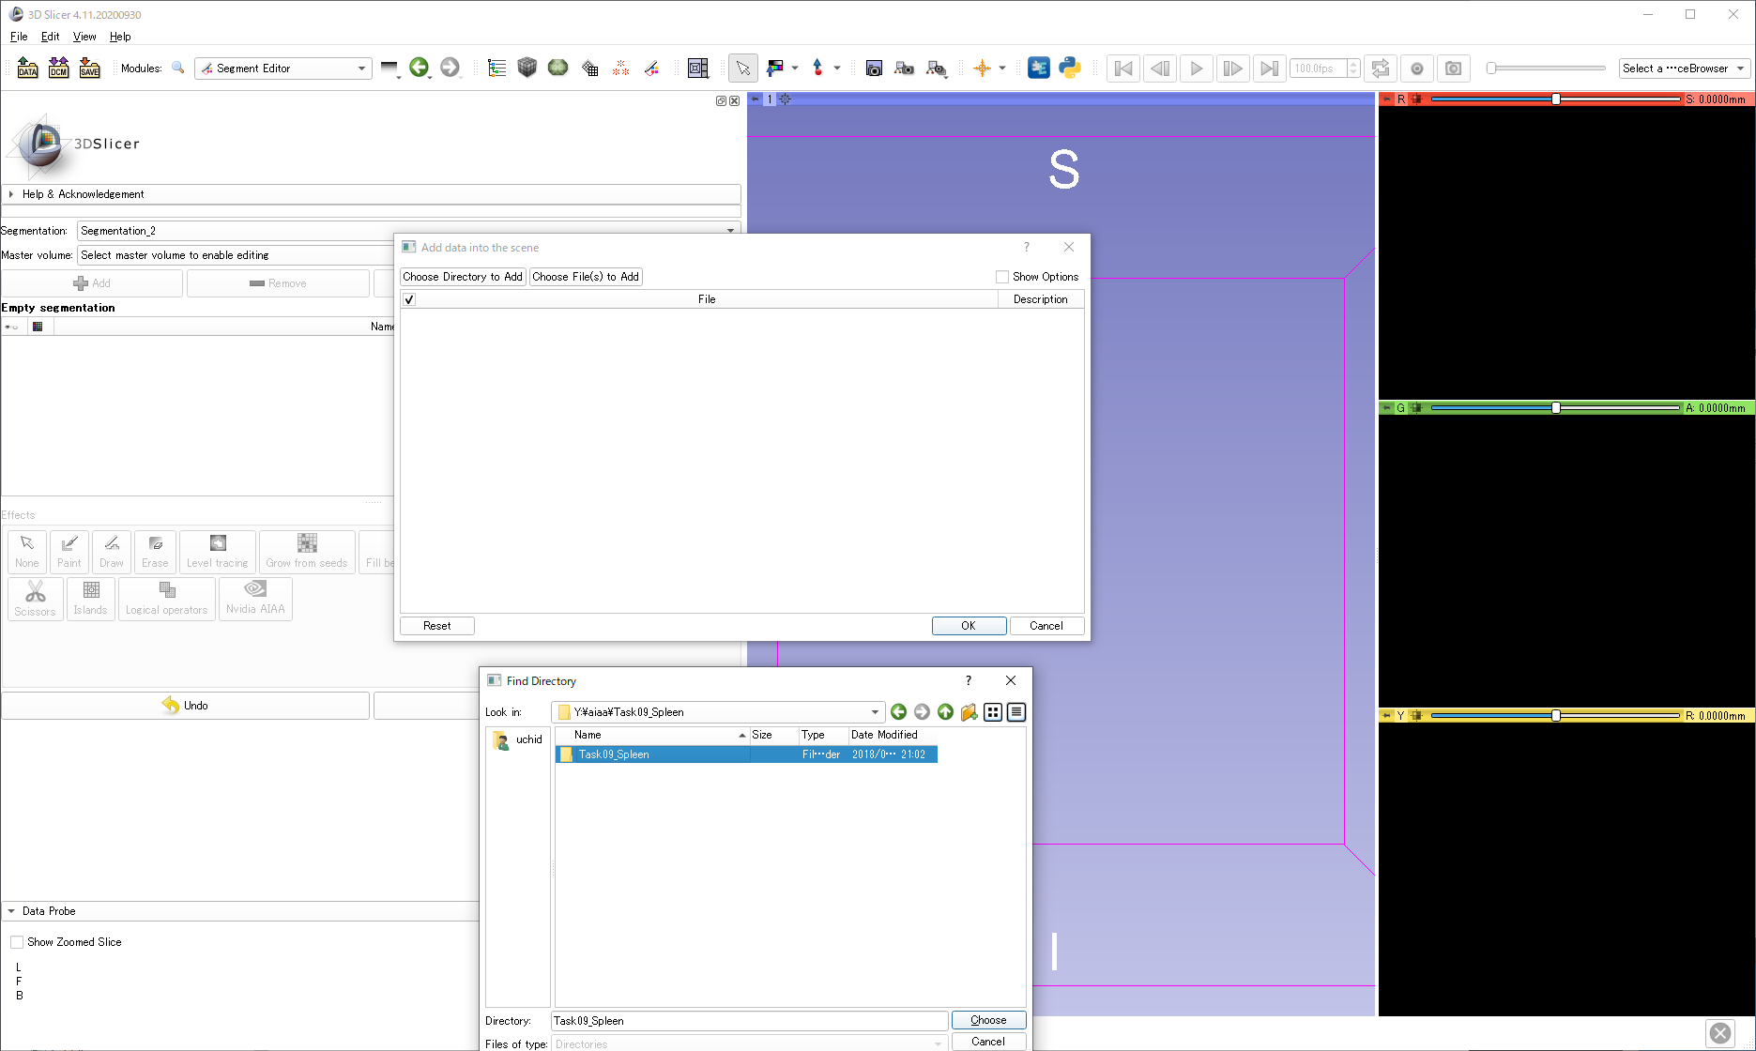This screenshot has width=1756, height=1051.
Task: Capture a screenshot with the camera icon
Action: tap(874, 68)
